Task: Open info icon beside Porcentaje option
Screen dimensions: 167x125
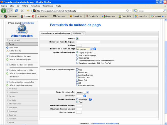Action: [x=90, y=99]
